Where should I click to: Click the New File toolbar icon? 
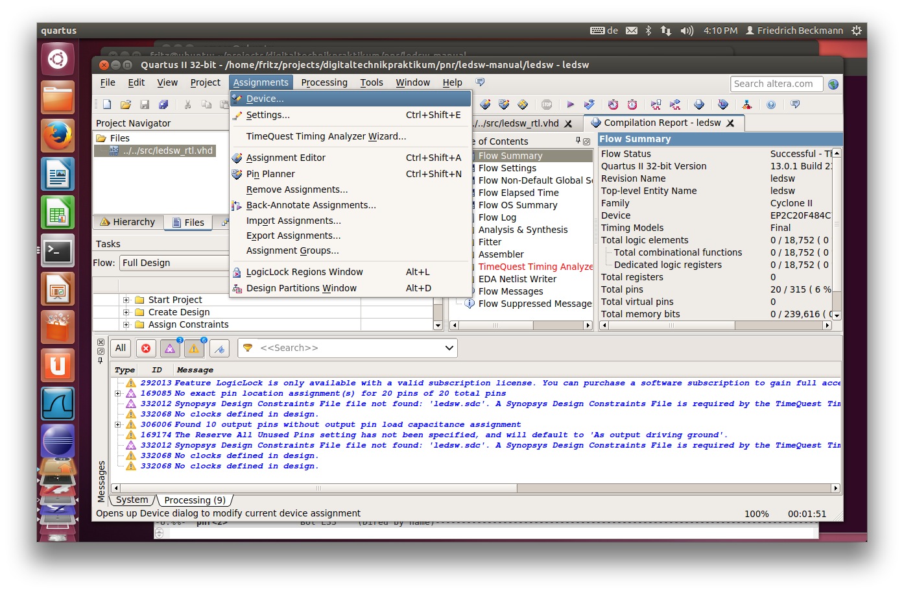tap(107, 104)
